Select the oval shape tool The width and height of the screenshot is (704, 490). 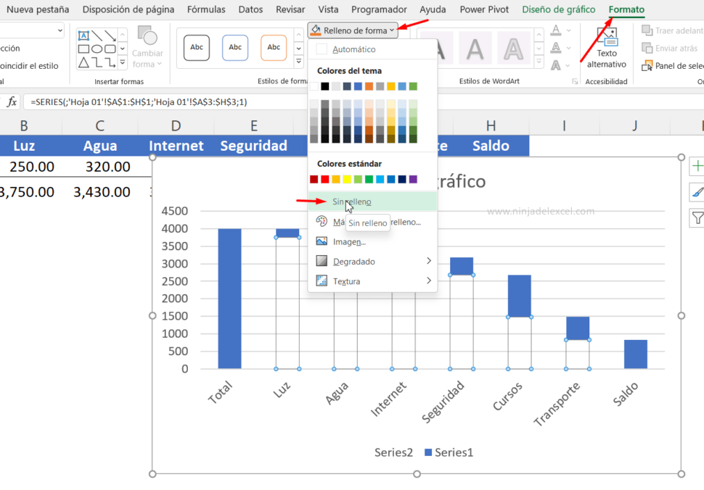[x=97, y=49]
